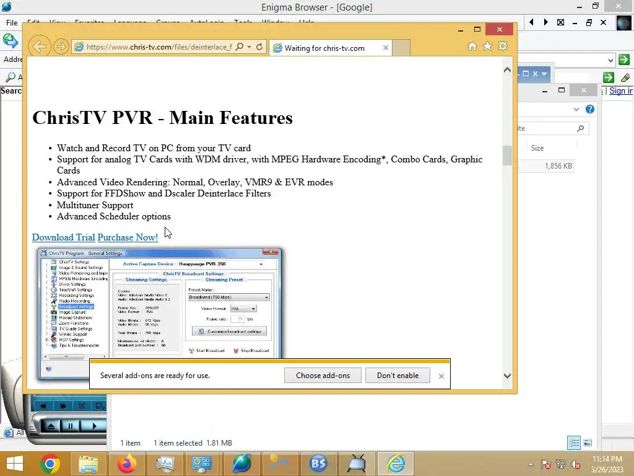Click the Enigma toolbar globe arrows icon
The height and width of the screenshot is (476, 634).
coord(10,41)
